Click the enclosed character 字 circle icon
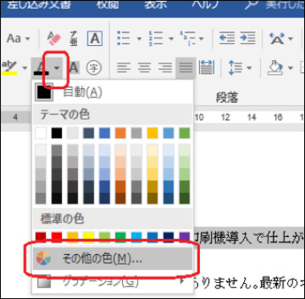Image resolution: width=305 pixels, height=299 pixels. tap(94, 68)
